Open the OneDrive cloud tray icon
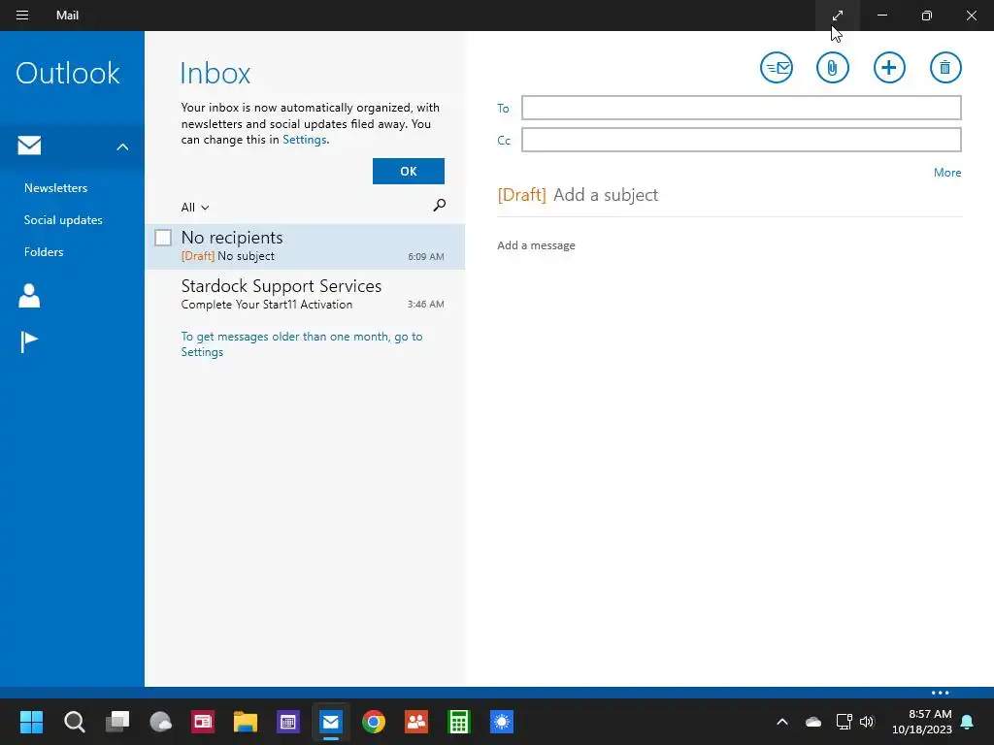 (x=812, y=722)
